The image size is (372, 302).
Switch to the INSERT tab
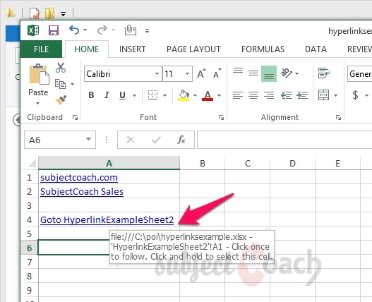(133, 49)
